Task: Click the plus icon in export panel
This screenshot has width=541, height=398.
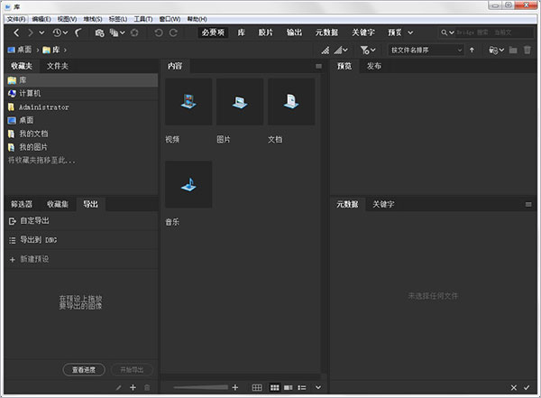Action: (133, 387)
